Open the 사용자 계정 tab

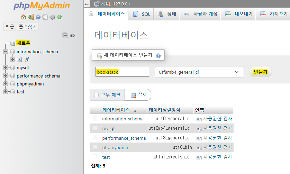tap(201, 14)
